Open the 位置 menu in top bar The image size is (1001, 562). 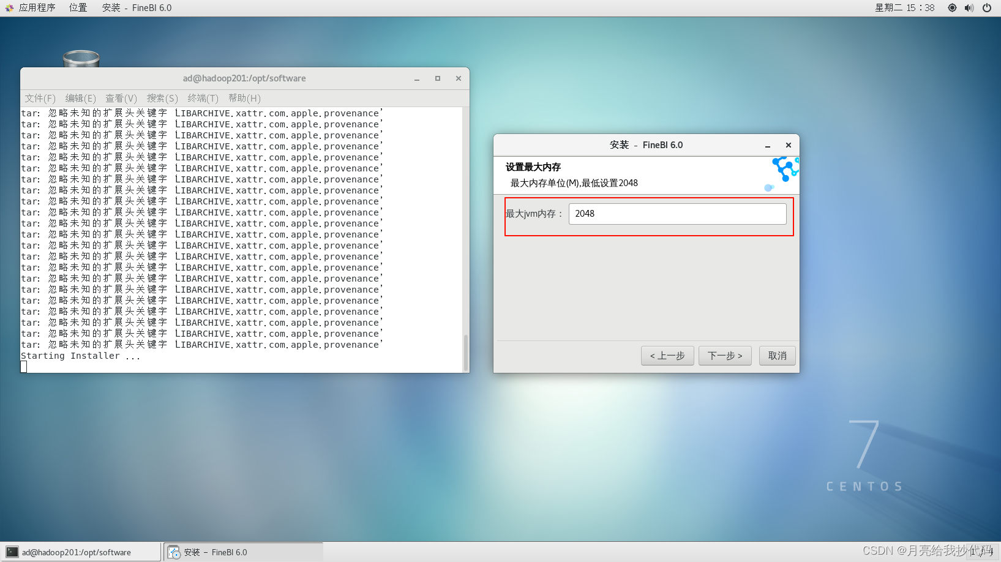point(78,8)
